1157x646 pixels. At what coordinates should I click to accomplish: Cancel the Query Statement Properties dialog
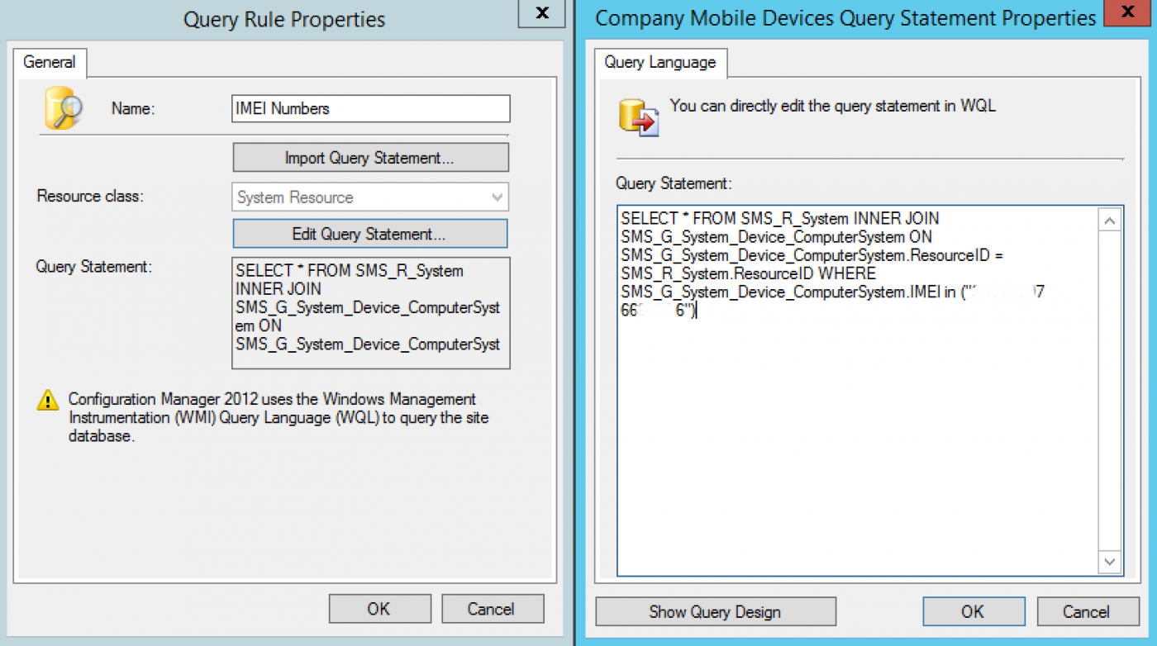coord(1087,611)
